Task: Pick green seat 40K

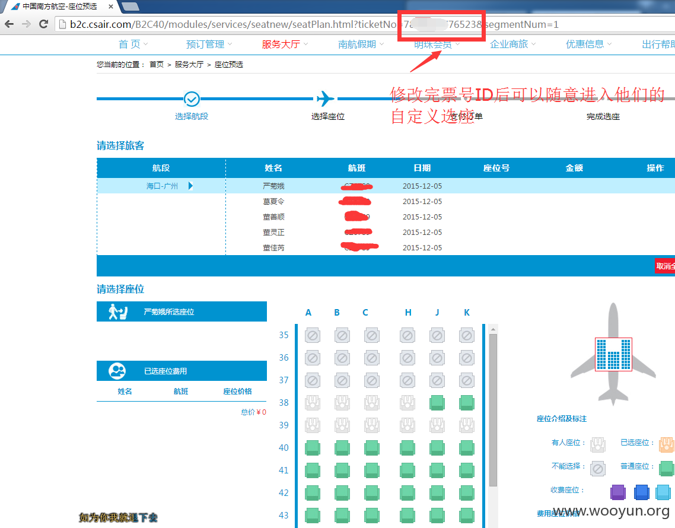Action: click(467, 448)
